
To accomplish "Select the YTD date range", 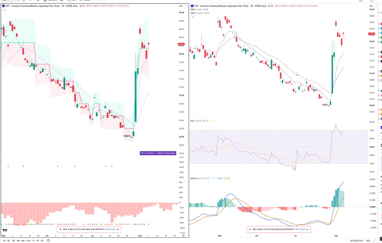I will pos(28,241).
